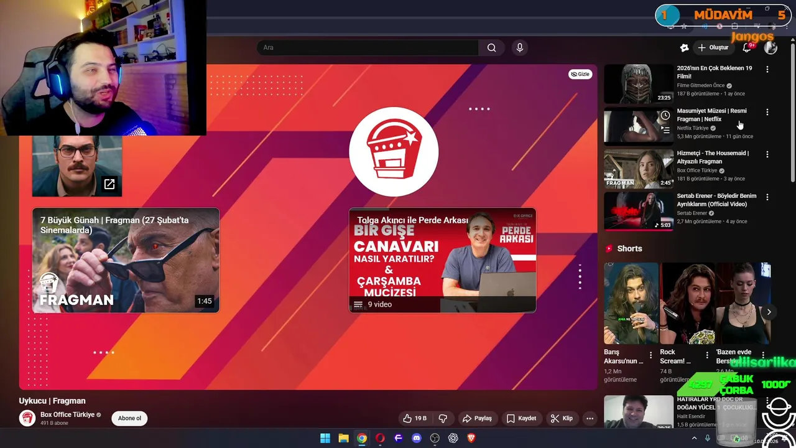Viewport: 796px width, 448px height.
Task: Share video with Paylaş button
Action: (x=477, y=418)
